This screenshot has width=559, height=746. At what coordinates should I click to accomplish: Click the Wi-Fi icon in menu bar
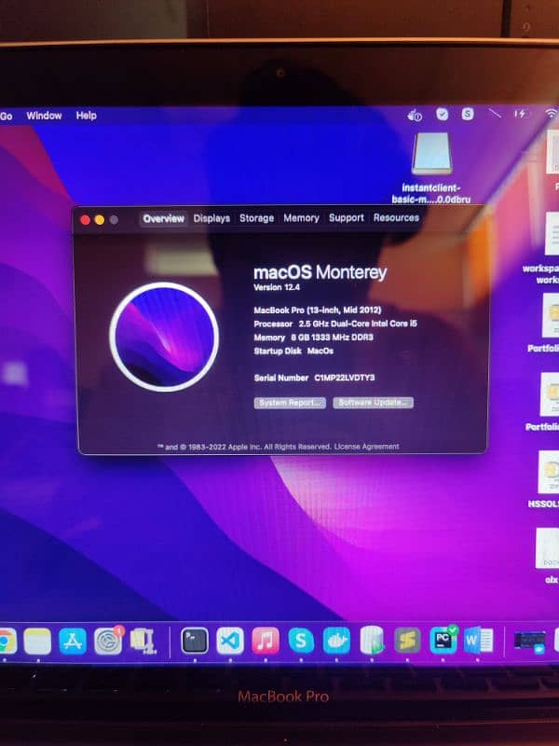click(x=551, y=113)
